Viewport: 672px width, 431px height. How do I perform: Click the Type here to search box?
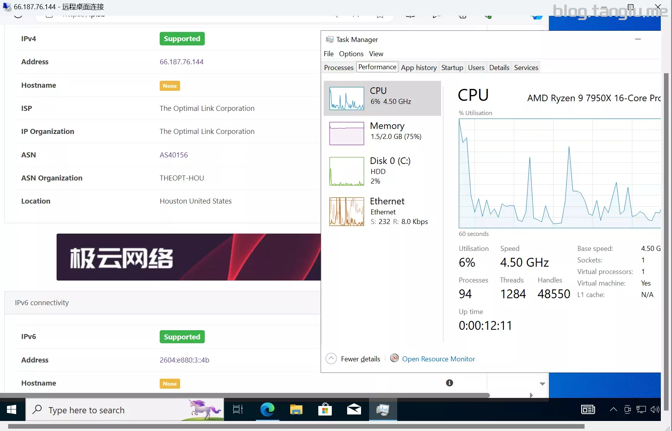(115, 410)
